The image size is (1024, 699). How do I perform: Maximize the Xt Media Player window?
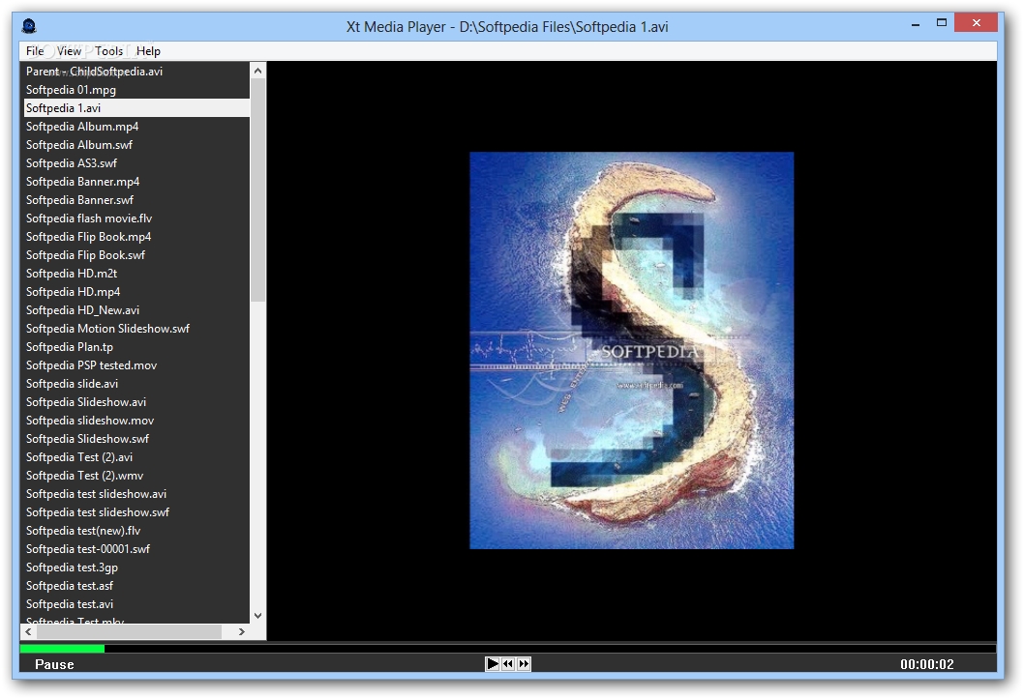pyautogui.click(x=941, y=23)
